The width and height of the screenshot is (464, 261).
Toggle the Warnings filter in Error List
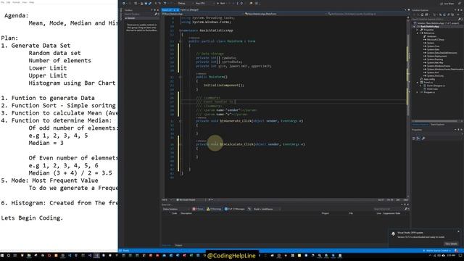coord(215,209)
